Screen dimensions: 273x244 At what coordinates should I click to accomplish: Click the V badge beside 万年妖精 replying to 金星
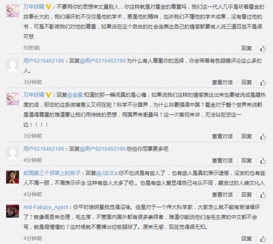tap(48, 95)
